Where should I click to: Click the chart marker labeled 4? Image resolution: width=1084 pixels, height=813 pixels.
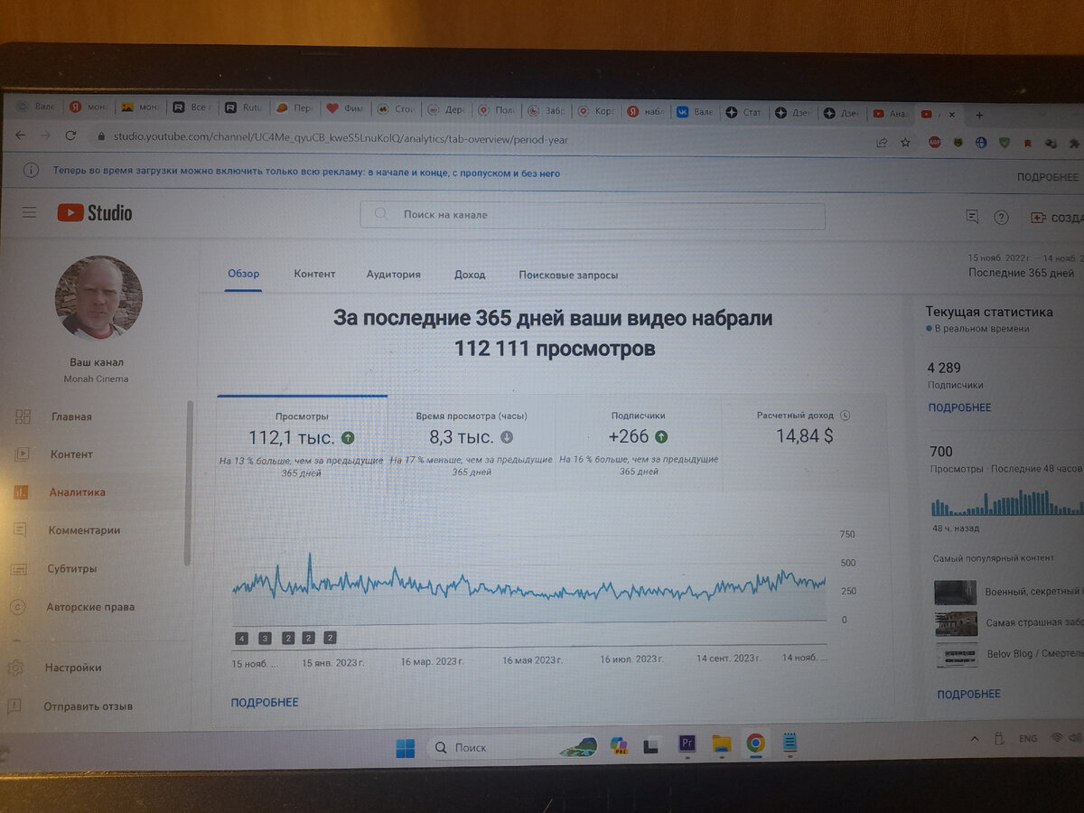click(241, 638)
